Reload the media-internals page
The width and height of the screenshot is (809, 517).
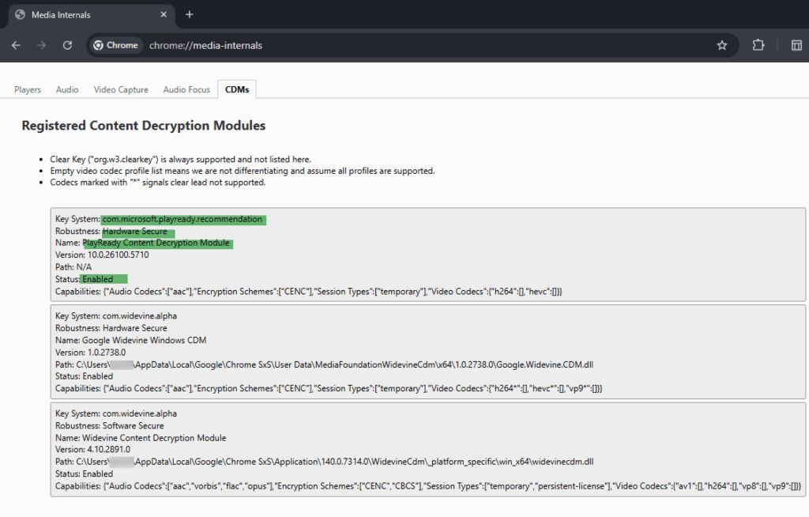(68, 45)
